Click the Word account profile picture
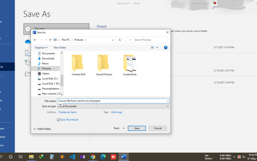 tap(214, 3)
